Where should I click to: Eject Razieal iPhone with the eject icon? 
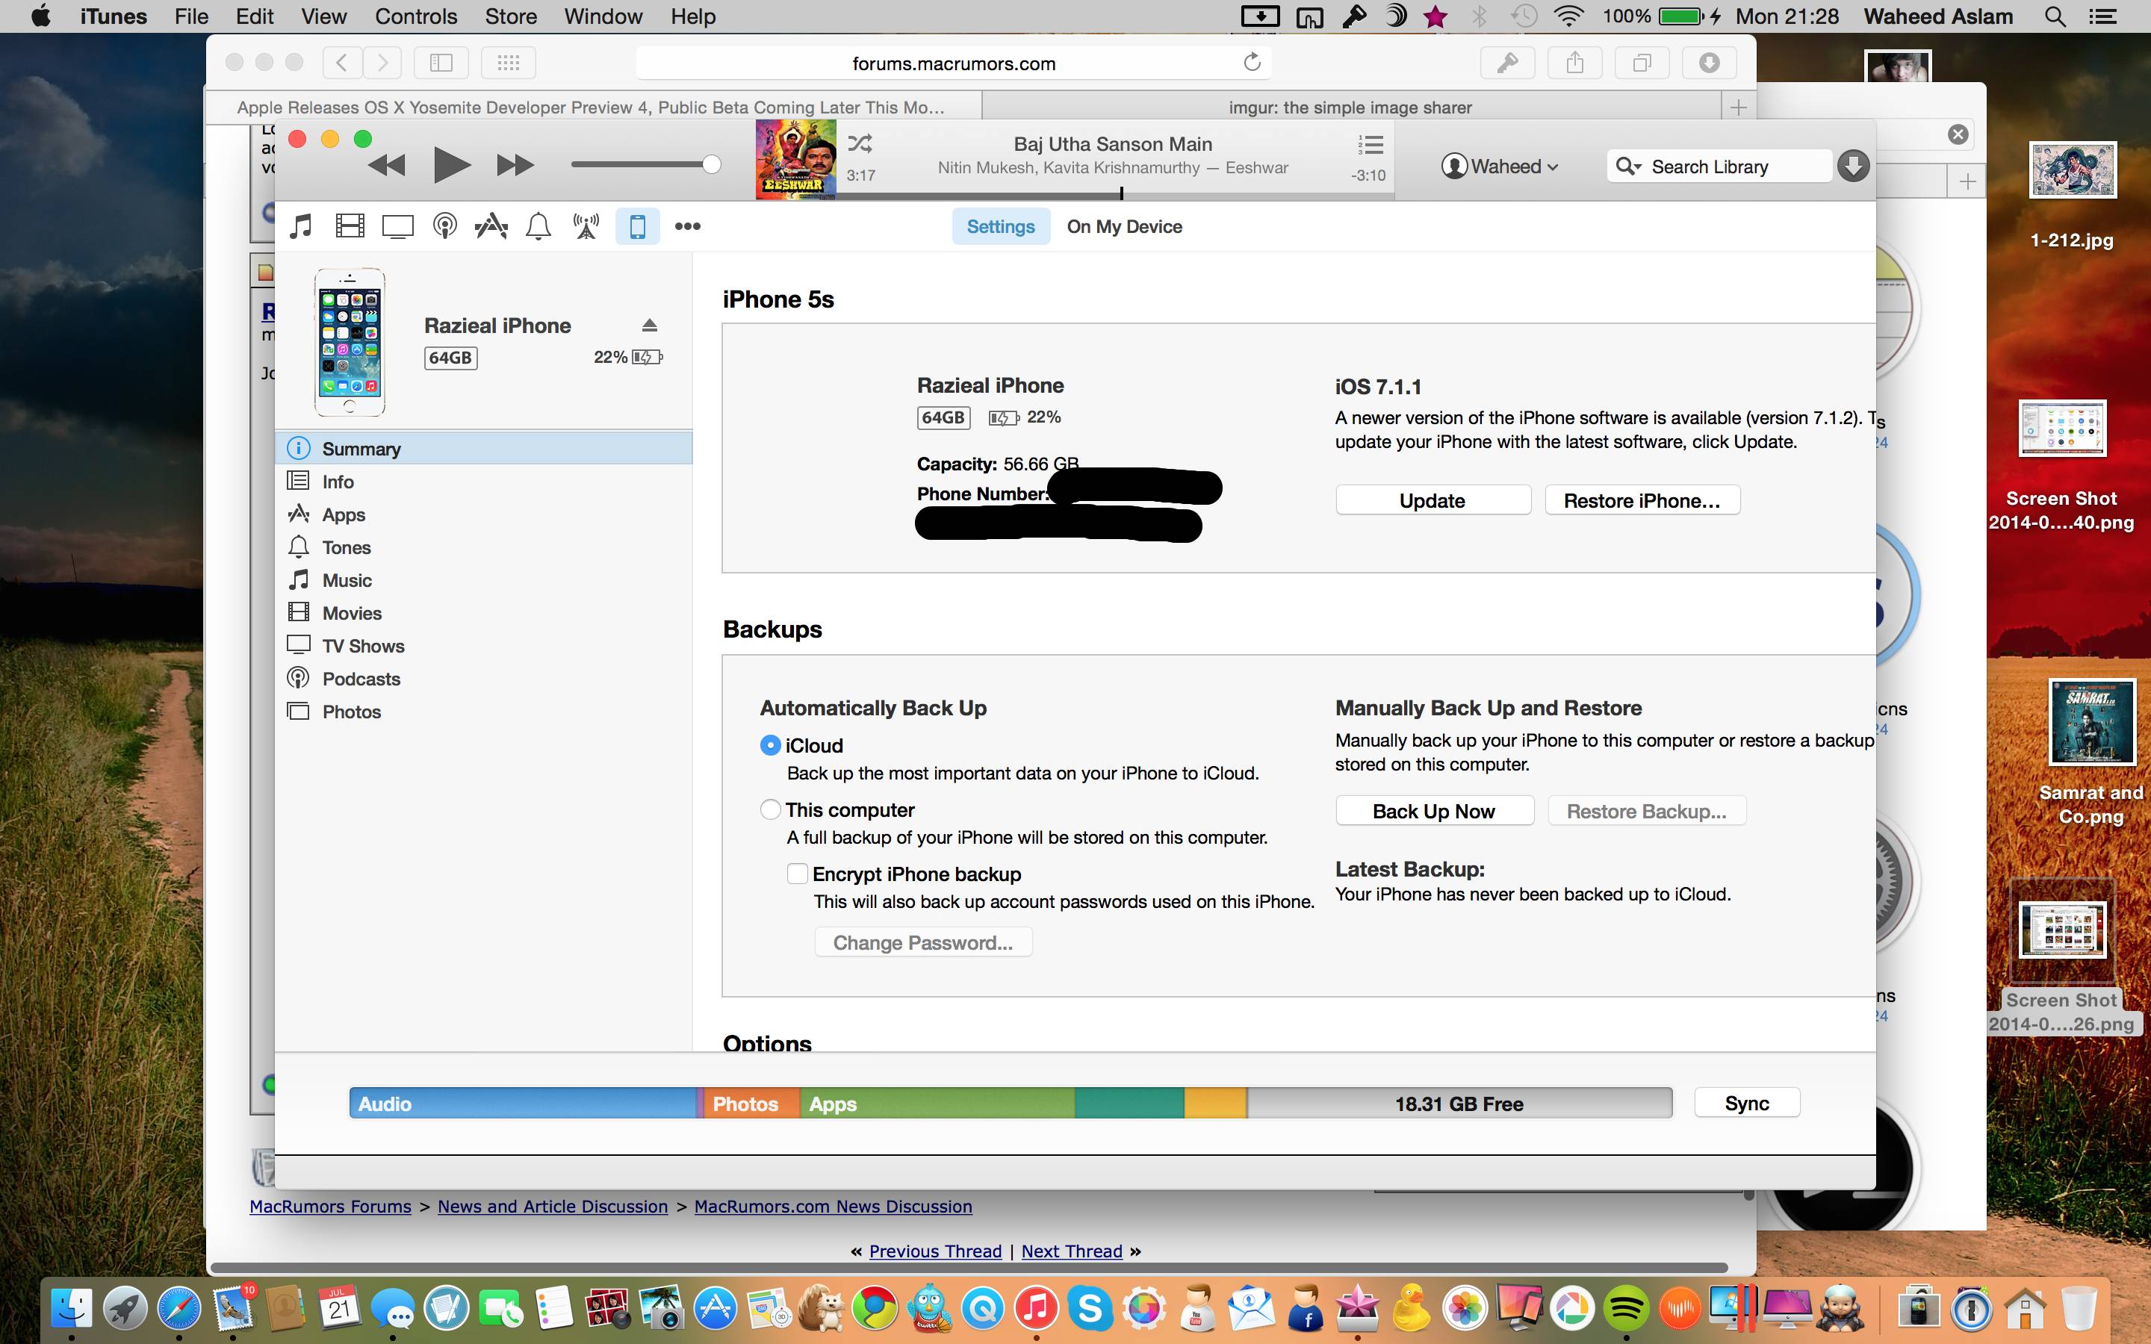coord(650,326)
